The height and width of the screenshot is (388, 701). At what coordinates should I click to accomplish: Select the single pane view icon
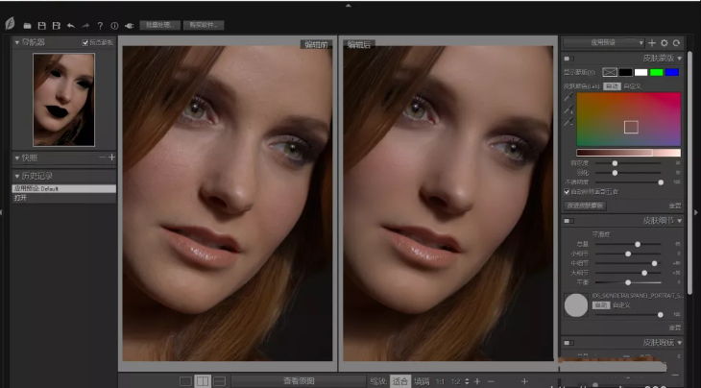click(x=185, y=381)
